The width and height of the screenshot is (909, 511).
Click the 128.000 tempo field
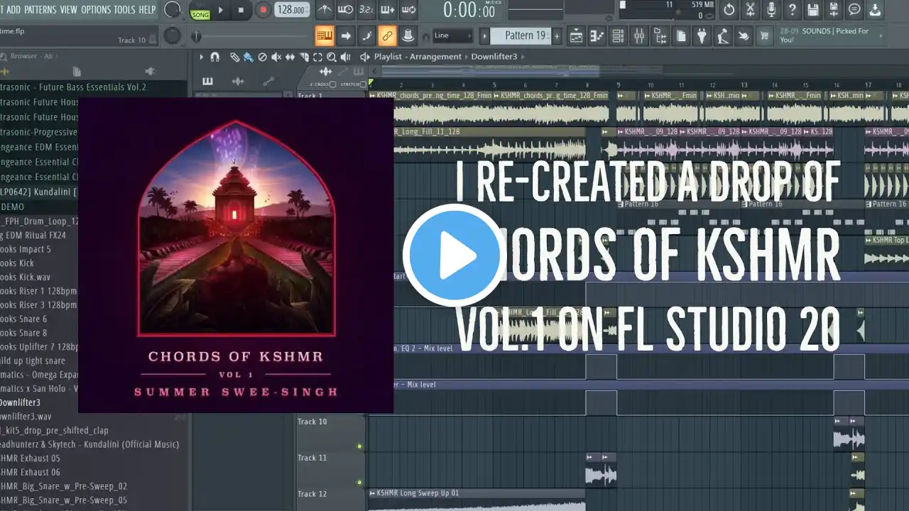(292, 10)
